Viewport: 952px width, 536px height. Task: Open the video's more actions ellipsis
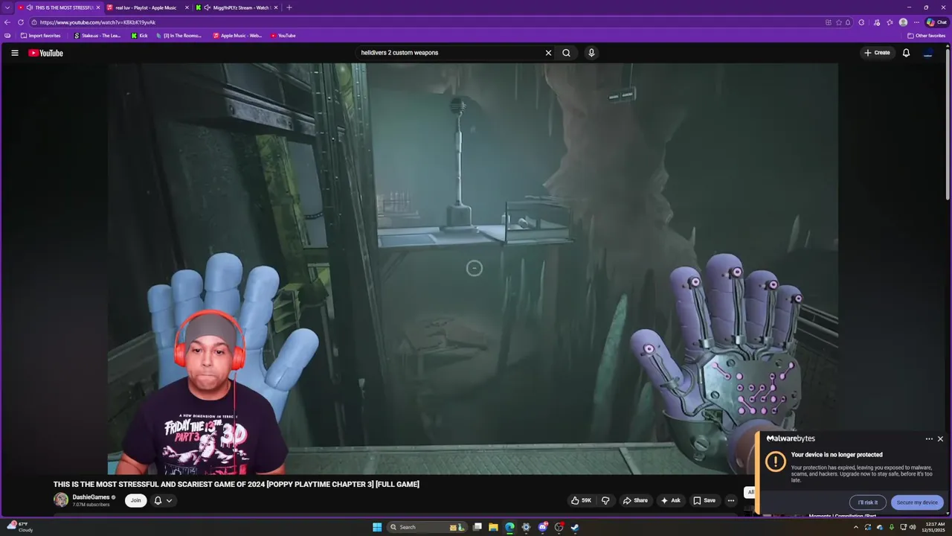[730, 500]
